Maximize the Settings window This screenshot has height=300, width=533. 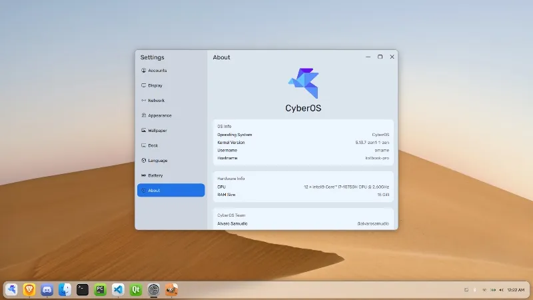coord(380,57)
